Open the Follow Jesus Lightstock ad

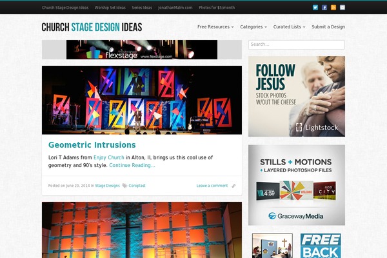(297, 96)
